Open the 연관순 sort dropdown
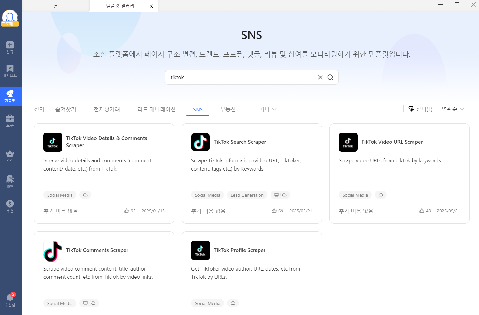 click(x=453, y=109)
